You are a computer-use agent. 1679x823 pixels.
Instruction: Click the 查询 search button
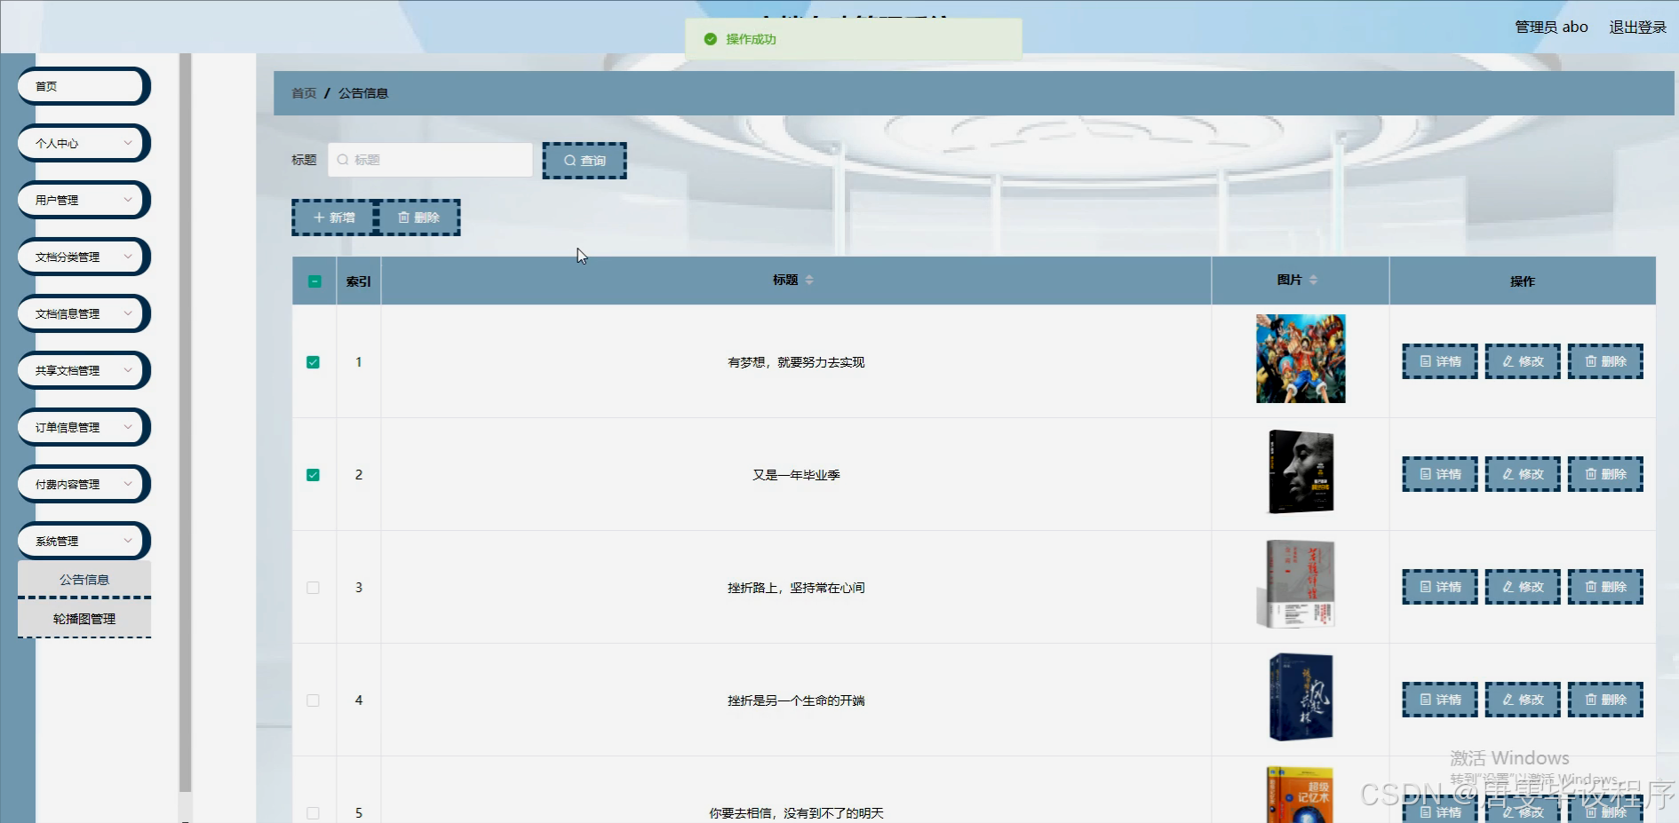coord(585,161)
